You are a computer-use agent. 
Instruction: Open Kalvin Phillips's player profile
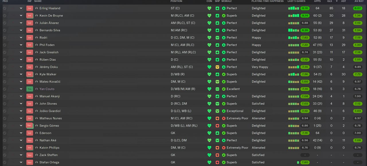click(x=50, y=148)
